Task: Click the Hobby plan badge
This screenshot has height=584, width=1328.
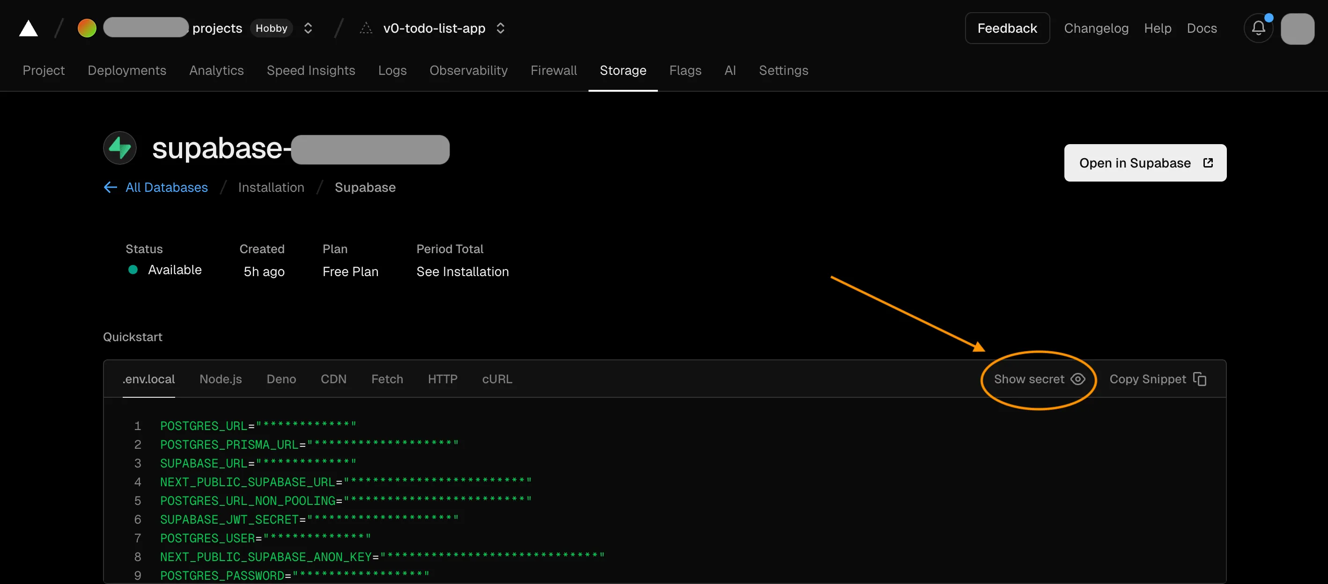Action: tap(271, 29)
